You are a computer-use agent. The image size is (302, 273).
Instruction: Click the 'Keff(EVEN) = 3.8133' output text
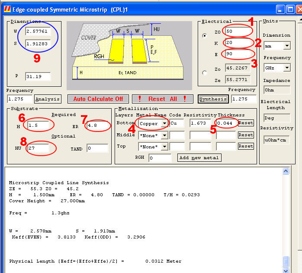(x=44, y=237)
